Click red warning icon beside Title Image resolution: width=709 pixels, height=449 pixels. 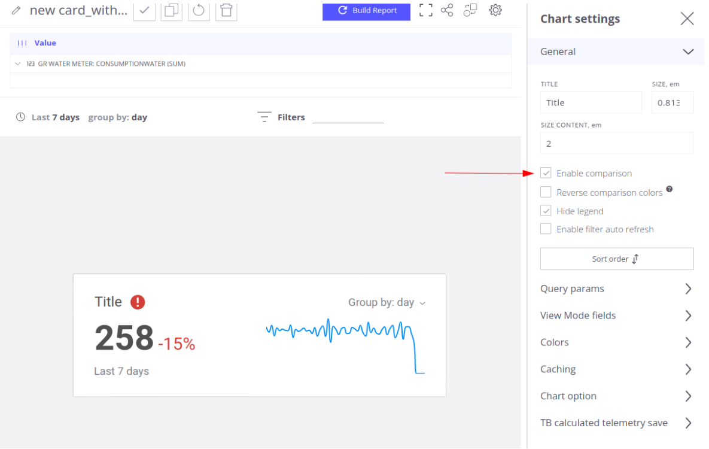pyautogui.click(x=138, y=302)
